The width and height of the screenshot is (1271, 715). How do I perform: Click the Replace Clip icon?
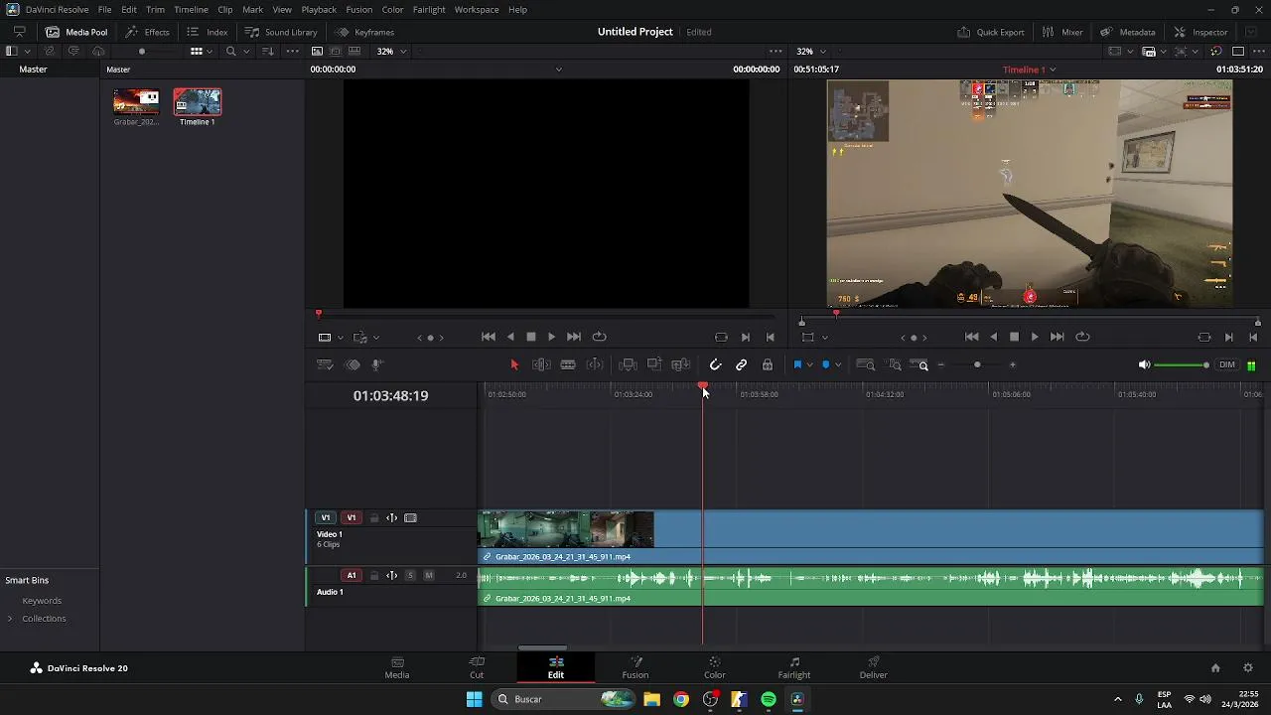[681, 364]
